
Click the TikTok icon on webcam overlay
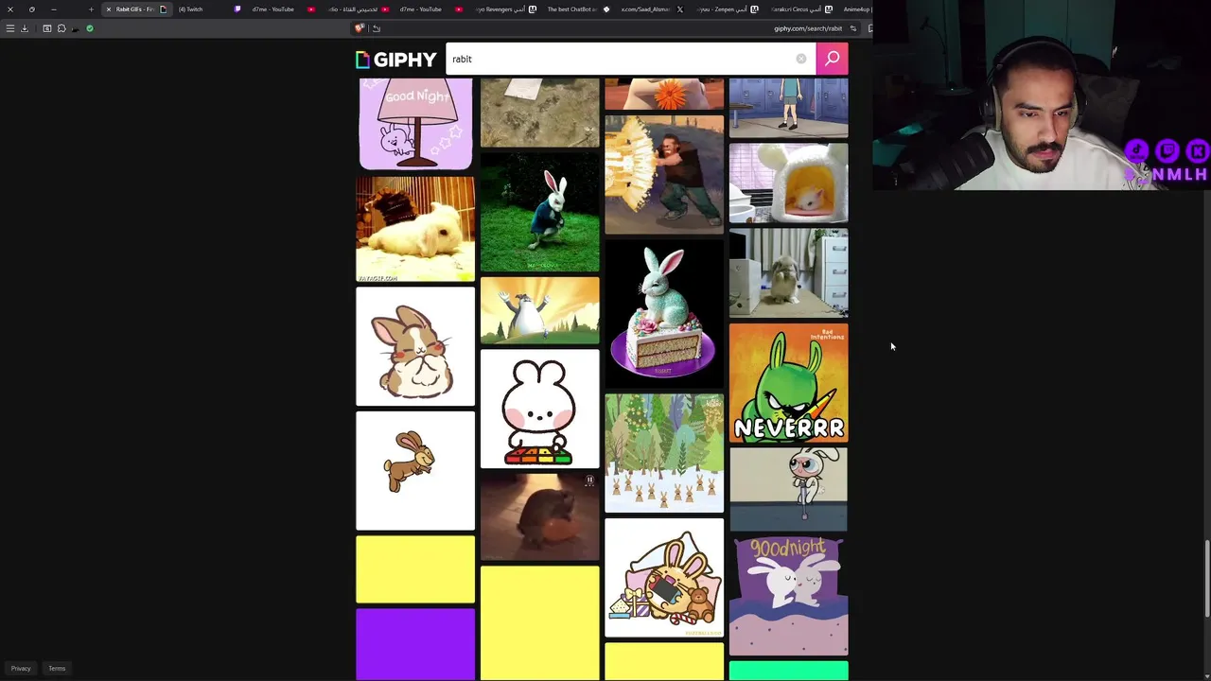(x=1137, y=150)
